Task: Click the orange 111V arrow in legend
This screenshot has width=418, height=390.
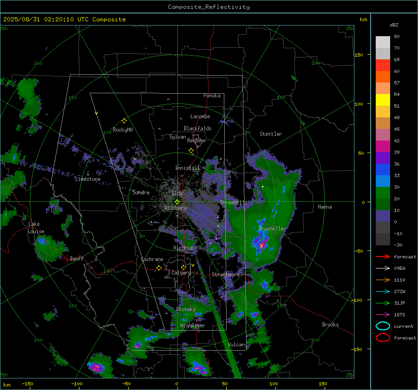Action: point(383,280)
